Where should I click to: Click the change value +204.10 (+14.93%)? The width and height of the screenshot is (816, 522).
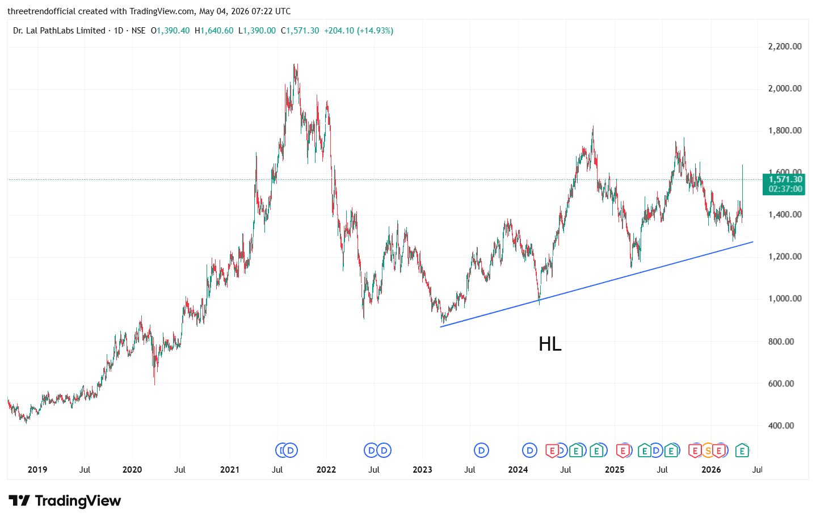pos(359,31)
